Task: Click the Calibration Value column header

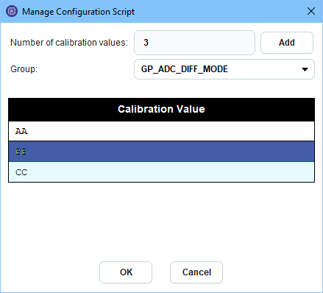Action: [161, 110]
